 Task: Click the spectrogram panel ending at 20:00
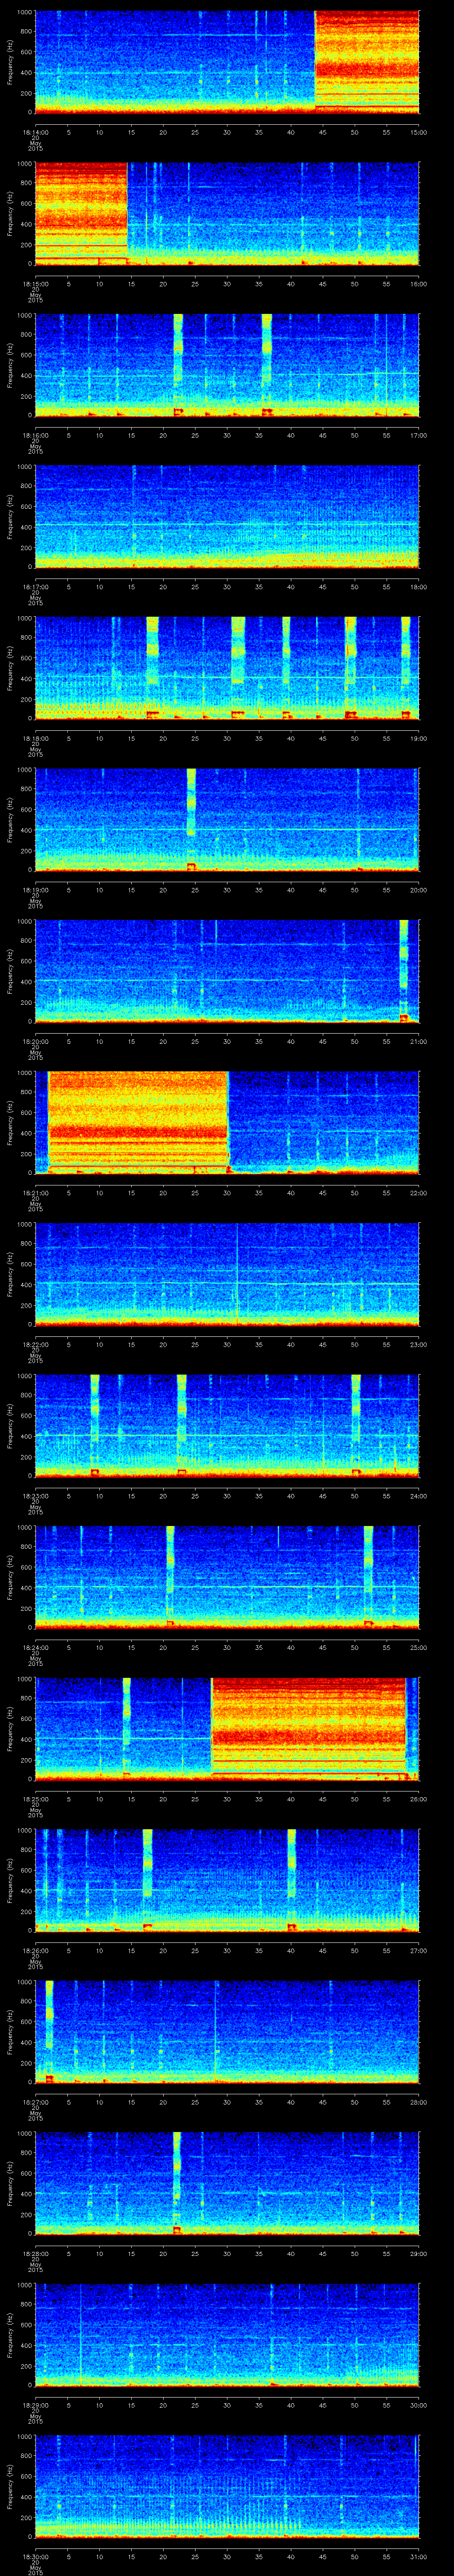pos(227,820)
